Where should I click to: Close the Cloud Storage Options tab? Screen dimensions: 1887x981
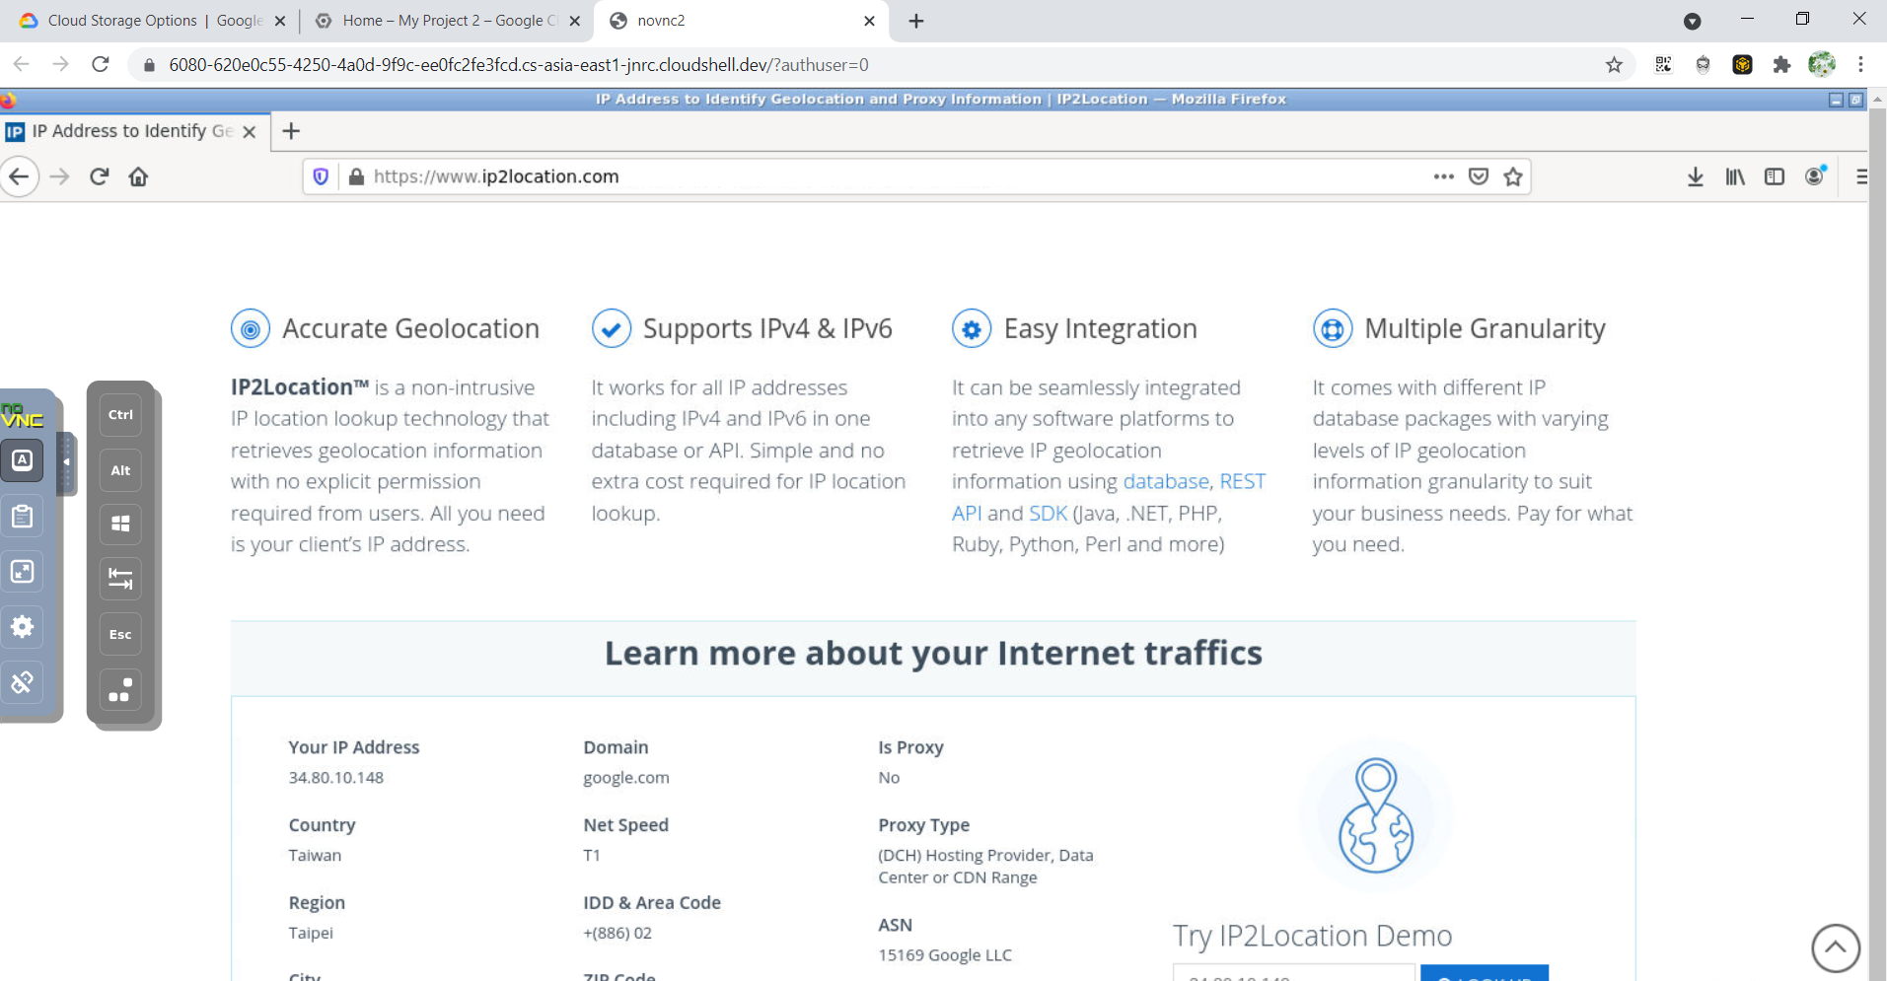280,21
